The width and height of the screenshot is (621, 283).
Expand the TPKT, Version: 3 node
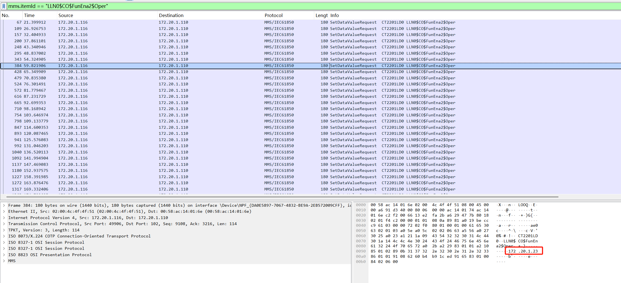point(4,230)
